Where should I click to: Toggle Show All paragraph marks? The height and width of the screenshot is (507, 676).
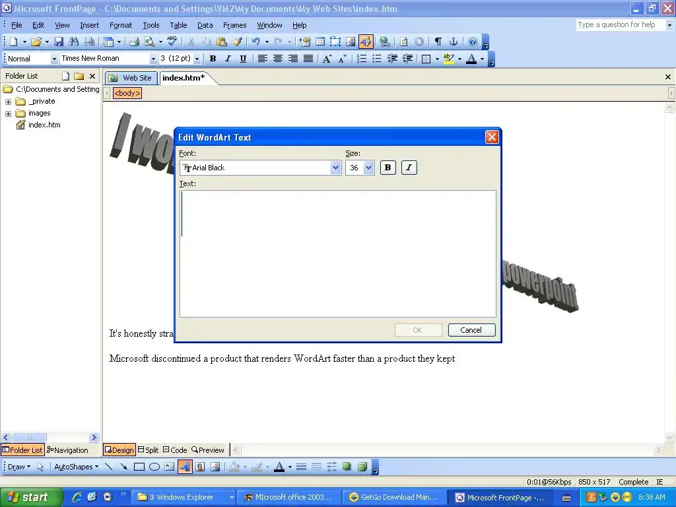[x=438, y=42]
